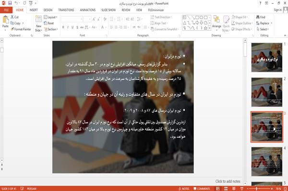
Task: Click the Save icon in quick access toolbar
Action: [10, 3]
